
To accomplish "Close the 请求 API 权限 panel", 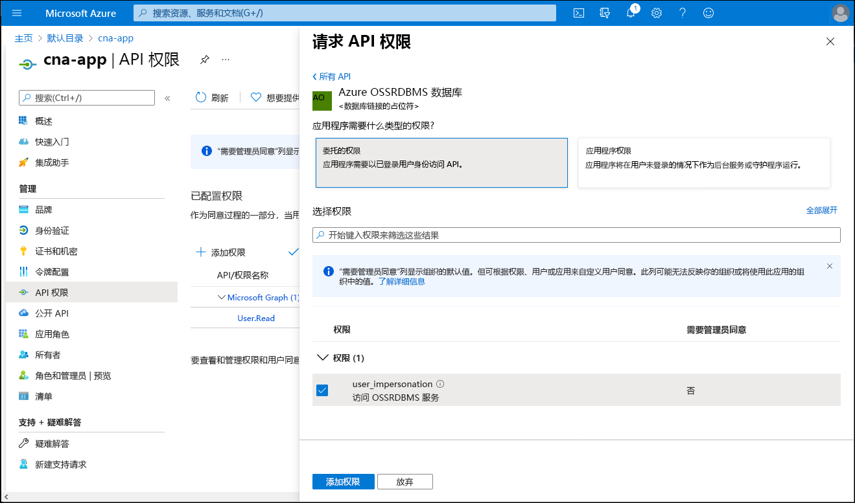I will click(x=830, y=41).
